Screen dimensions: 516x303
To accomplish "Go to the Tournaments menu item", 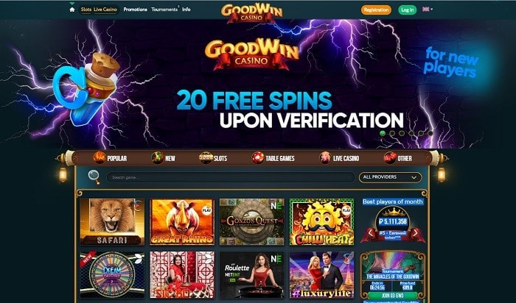I will point(164,10).
